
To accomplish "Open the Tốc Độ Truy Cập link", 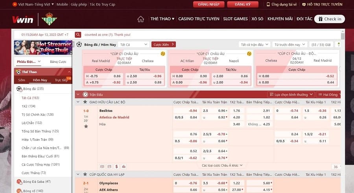I will tap(102, 4).
